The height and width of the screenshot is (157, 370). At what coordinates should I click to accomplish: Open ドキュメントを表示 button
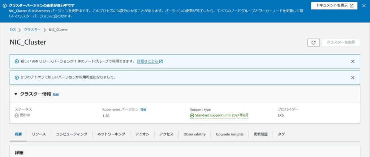pyautogui.click(x=334, y=6)
